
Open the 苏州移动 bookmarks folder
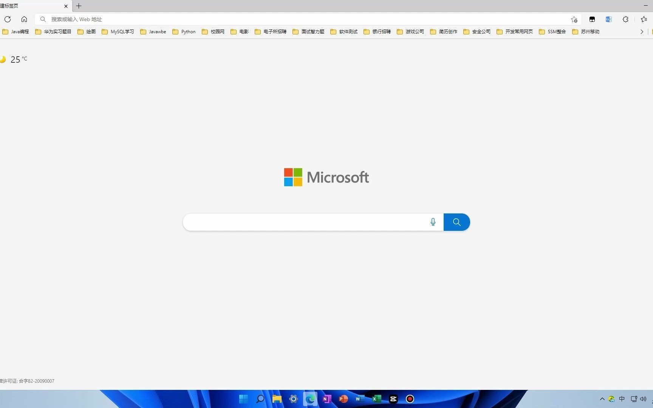(586, 32)
